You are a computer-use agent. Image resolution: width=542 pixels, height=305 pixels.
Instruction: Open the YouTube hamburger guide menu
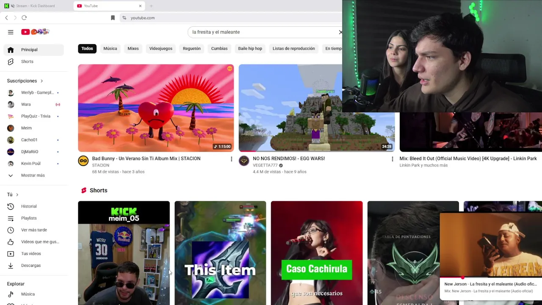coord(11,32)
